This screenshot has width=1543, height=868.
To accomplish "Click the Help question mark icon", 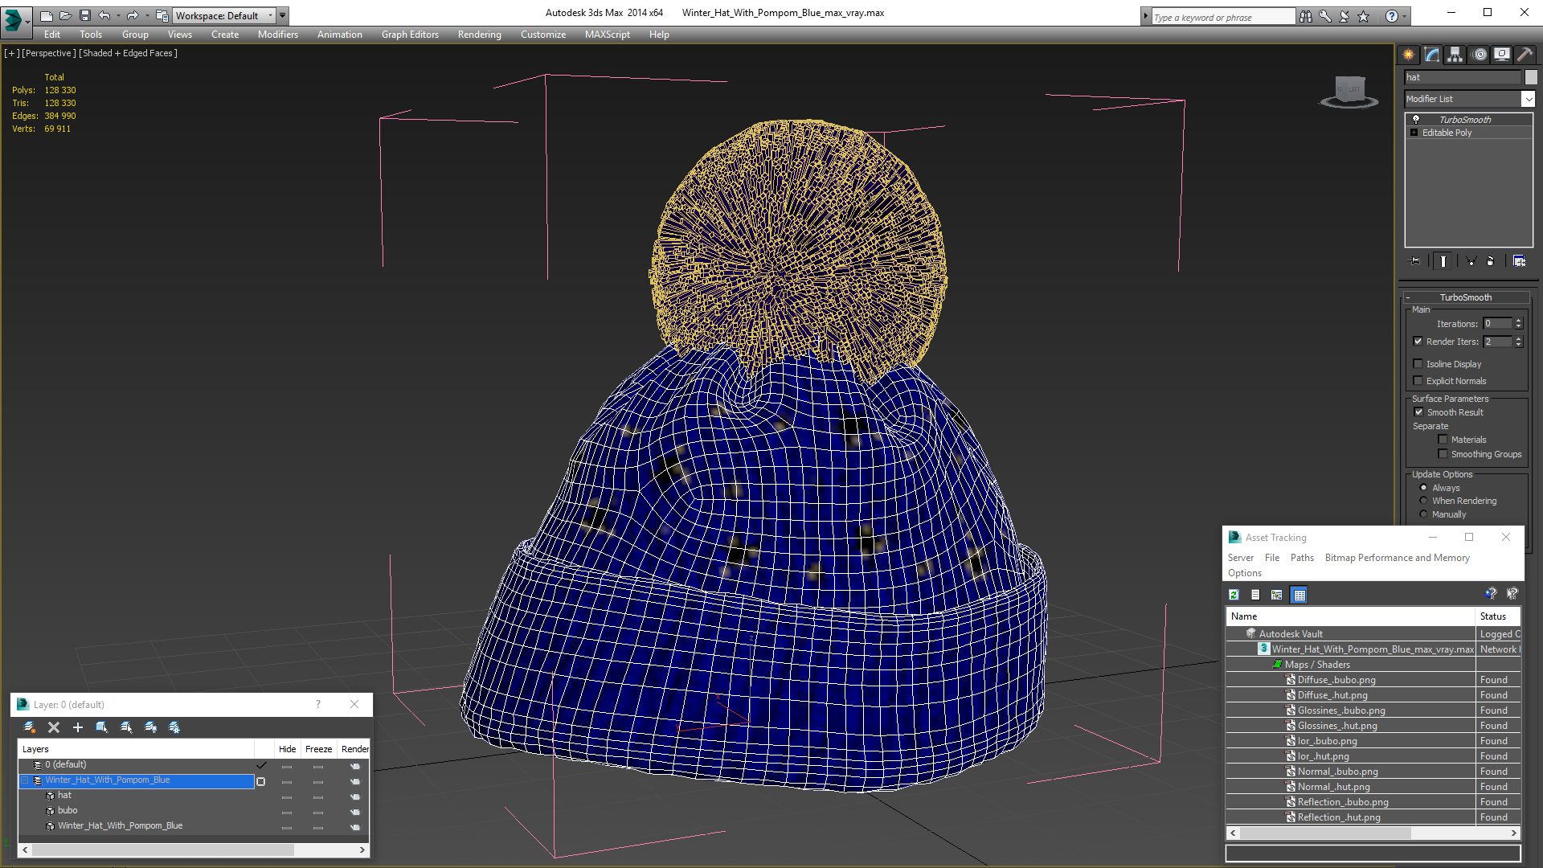I will click(x=1392, y=16).
